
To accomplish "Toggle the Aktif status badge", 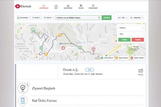I will click(89, 70).
